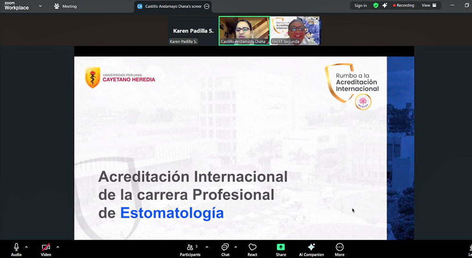Unmute using the Audio microphone icon
The image size is (472, 258).
click(x=16, y=247)
